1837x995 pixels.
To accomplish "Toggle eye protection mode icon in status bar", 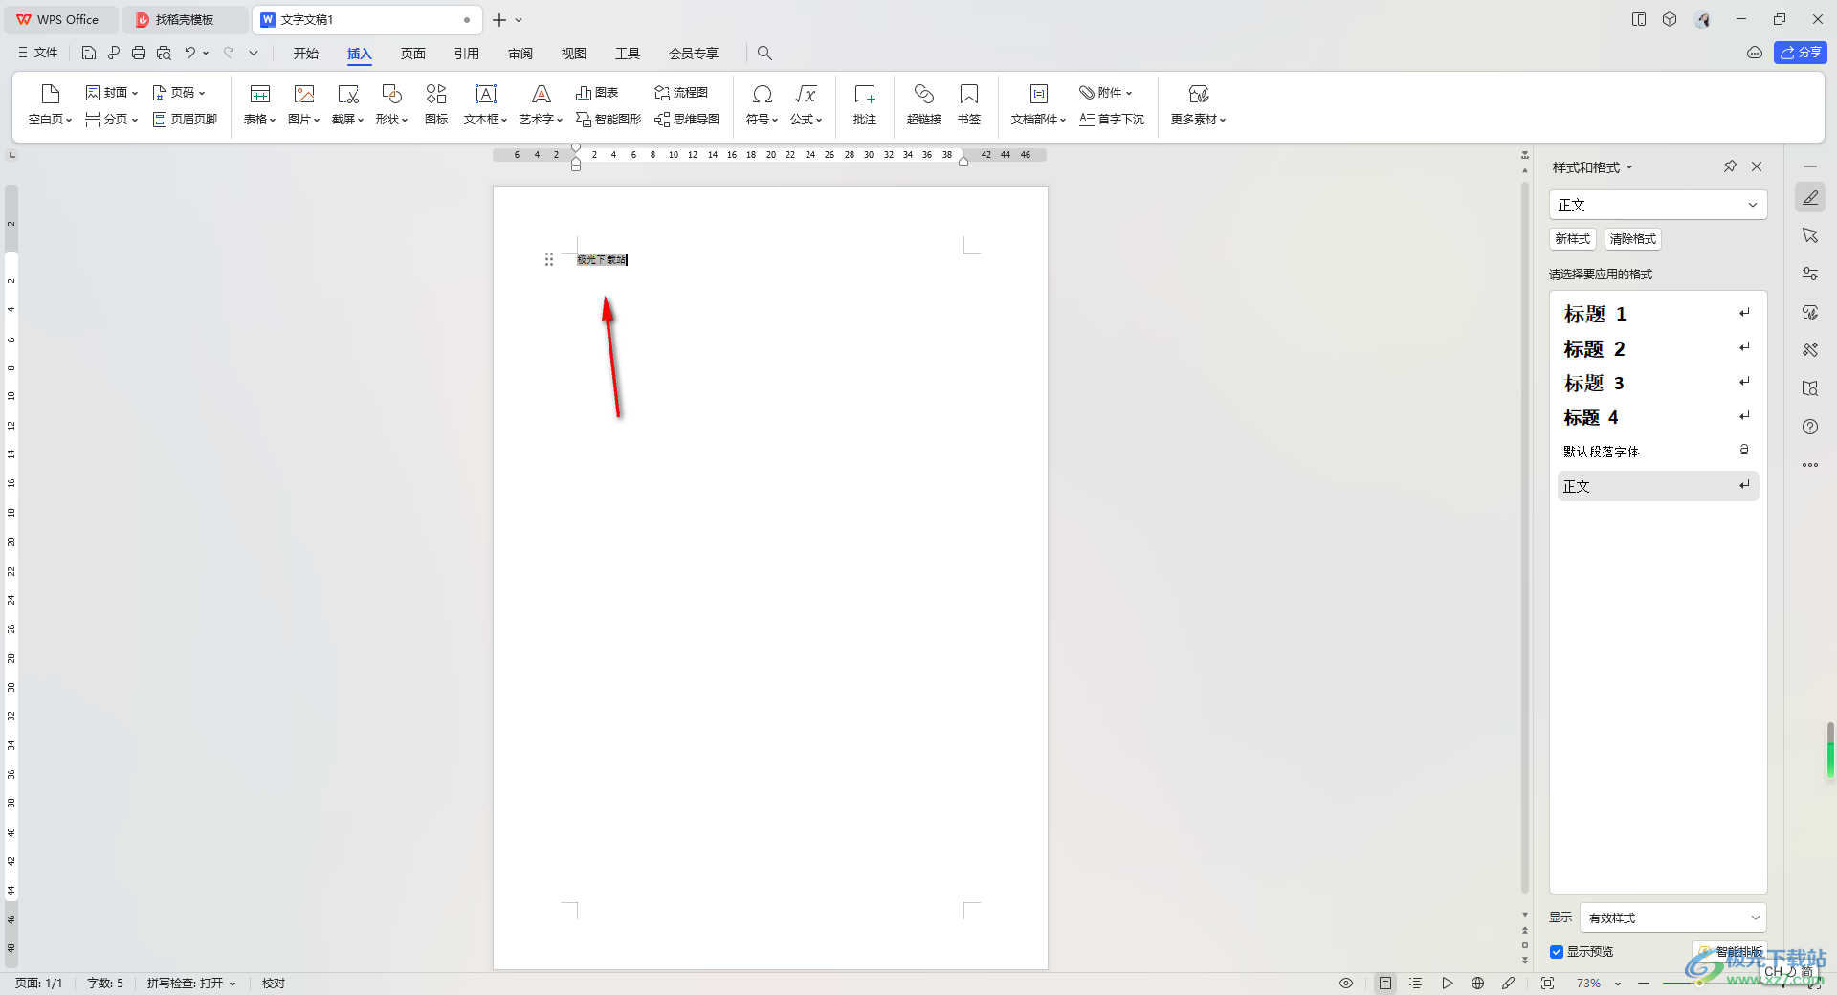I will coord(1346,984).
